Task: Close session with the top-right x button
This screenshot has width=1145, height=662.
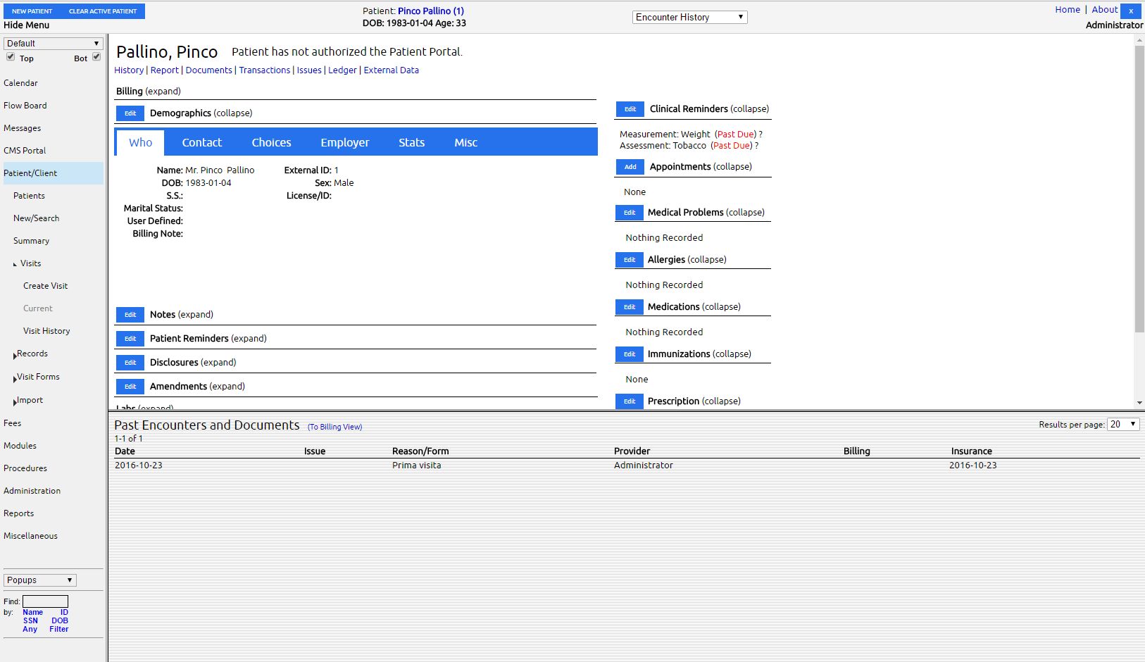Action: 1130,11
